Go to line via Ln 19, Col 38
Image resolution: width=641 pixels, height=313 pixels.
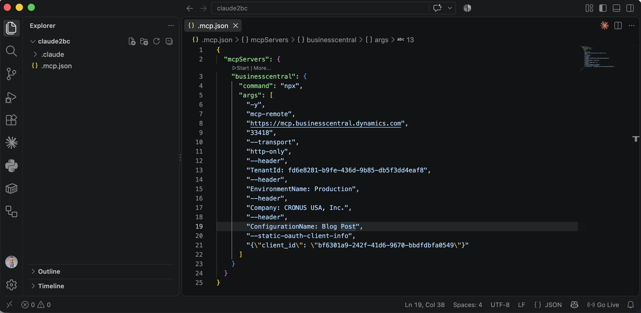coord(425,305)
